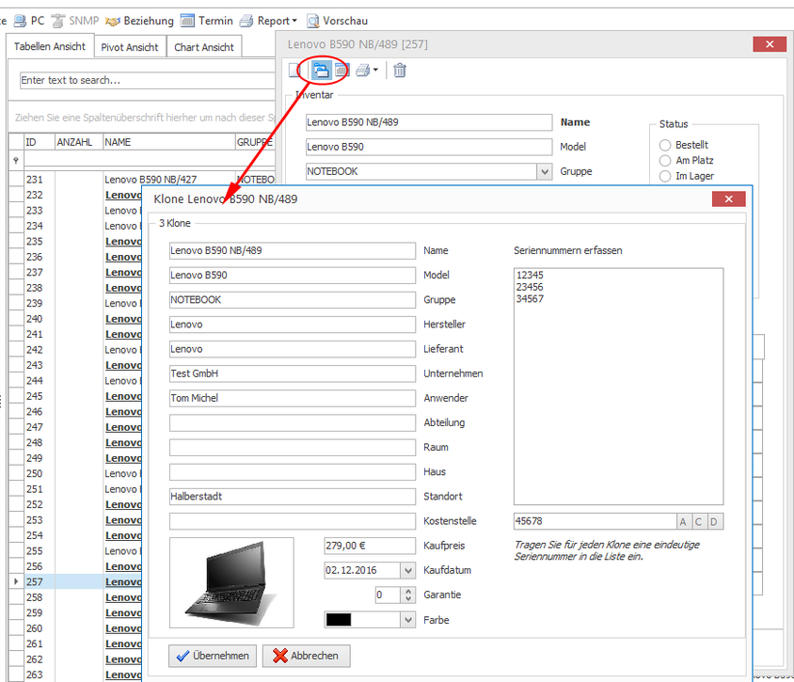This screenshot has width=794, height=682.
Task: Click the table grid icon in the Lenovo window toolbar
Action: point(342,71)
